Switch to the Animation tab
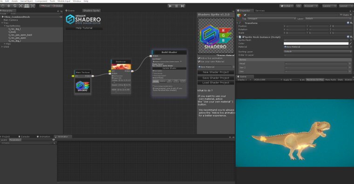 tap(43, 136)
